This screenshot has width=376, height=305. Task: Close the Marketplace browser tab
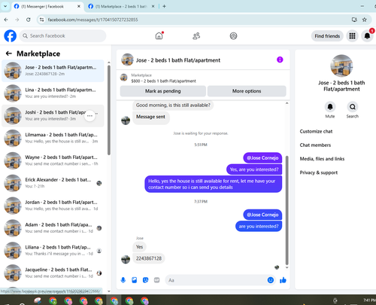[153, 7]
